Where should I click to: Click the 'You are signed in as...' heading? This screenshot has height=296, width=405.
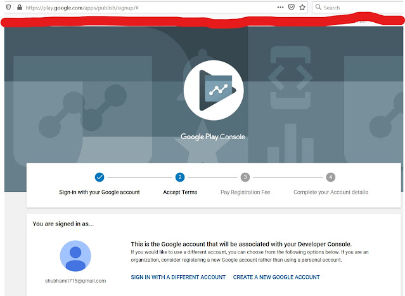click(63, 224)
